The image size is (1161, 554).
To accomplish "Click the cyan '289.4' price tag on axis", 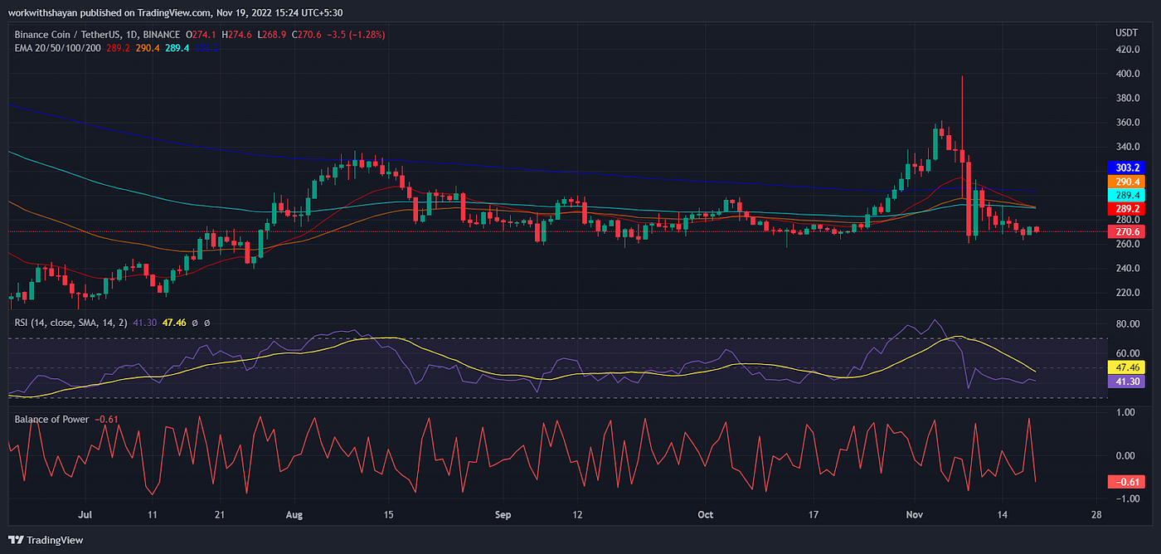I will click(1125, 195).
